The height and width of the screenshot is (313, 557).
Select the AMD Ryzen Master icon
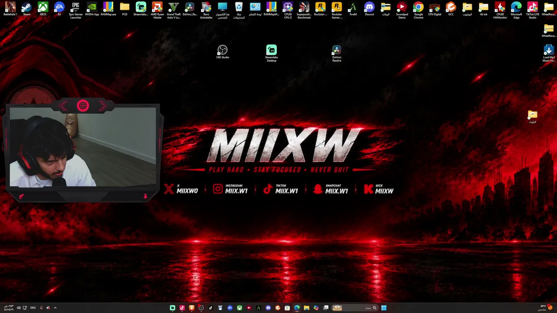[157, 10]
